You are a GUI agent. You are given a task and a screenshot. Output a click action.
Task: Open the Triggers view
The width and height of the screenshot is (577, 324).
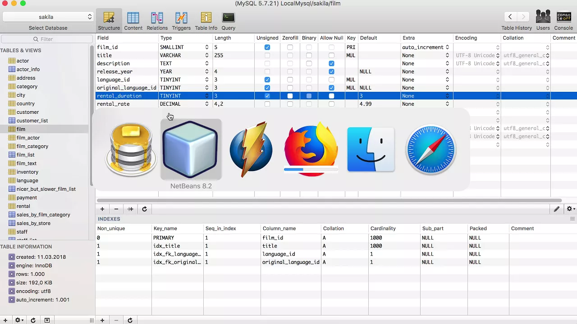pyautogui.click(x=181, y=21)
